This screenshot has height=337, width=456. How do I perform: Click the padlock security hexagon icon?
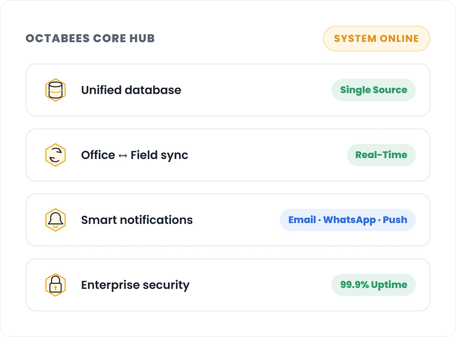pos(55,285)
